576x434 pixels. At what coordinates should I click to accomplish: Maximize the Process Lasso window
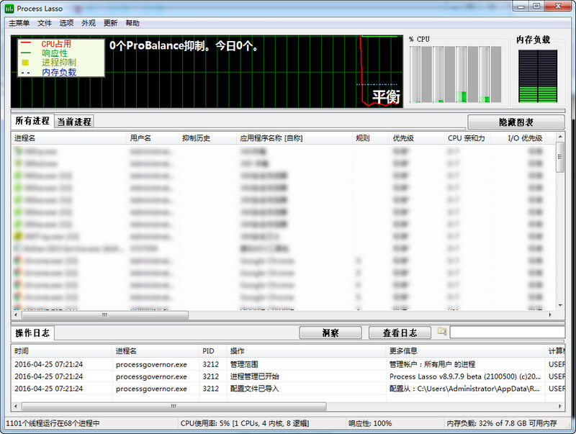pyautogui.click(x=536, y=6)
